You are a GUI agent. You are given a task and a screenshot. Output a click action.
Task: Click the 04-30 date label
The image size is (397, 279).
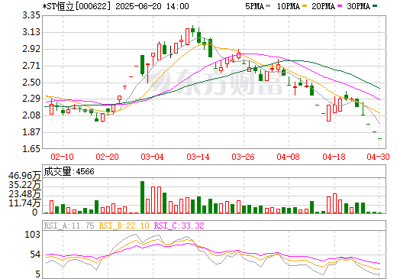pyautogui.click(x=379, y=157)
